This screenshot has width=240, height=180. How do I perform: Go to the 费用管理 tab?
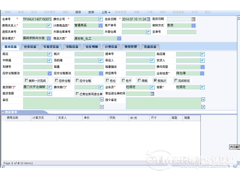pyautogui.click(x=131, y=47)
